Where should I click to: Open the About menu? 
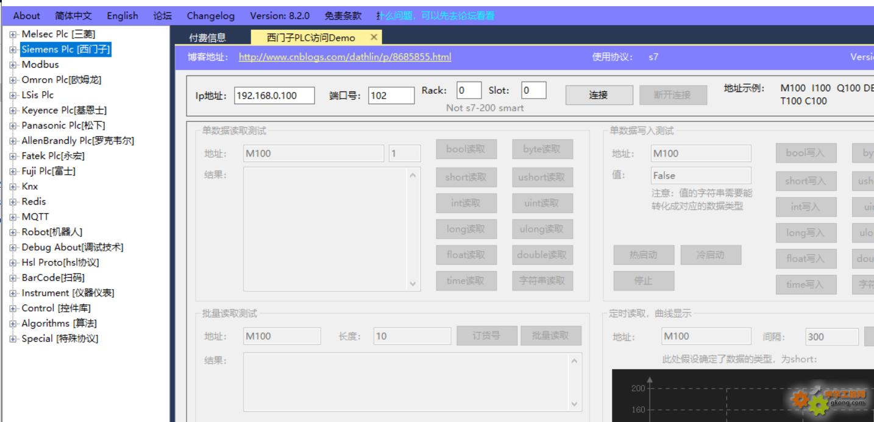tap(26, 16)
